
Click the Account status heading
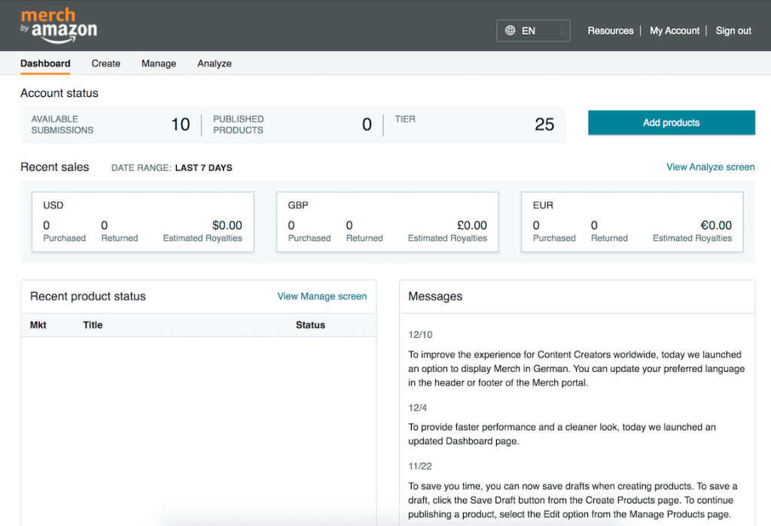[59, 93]
